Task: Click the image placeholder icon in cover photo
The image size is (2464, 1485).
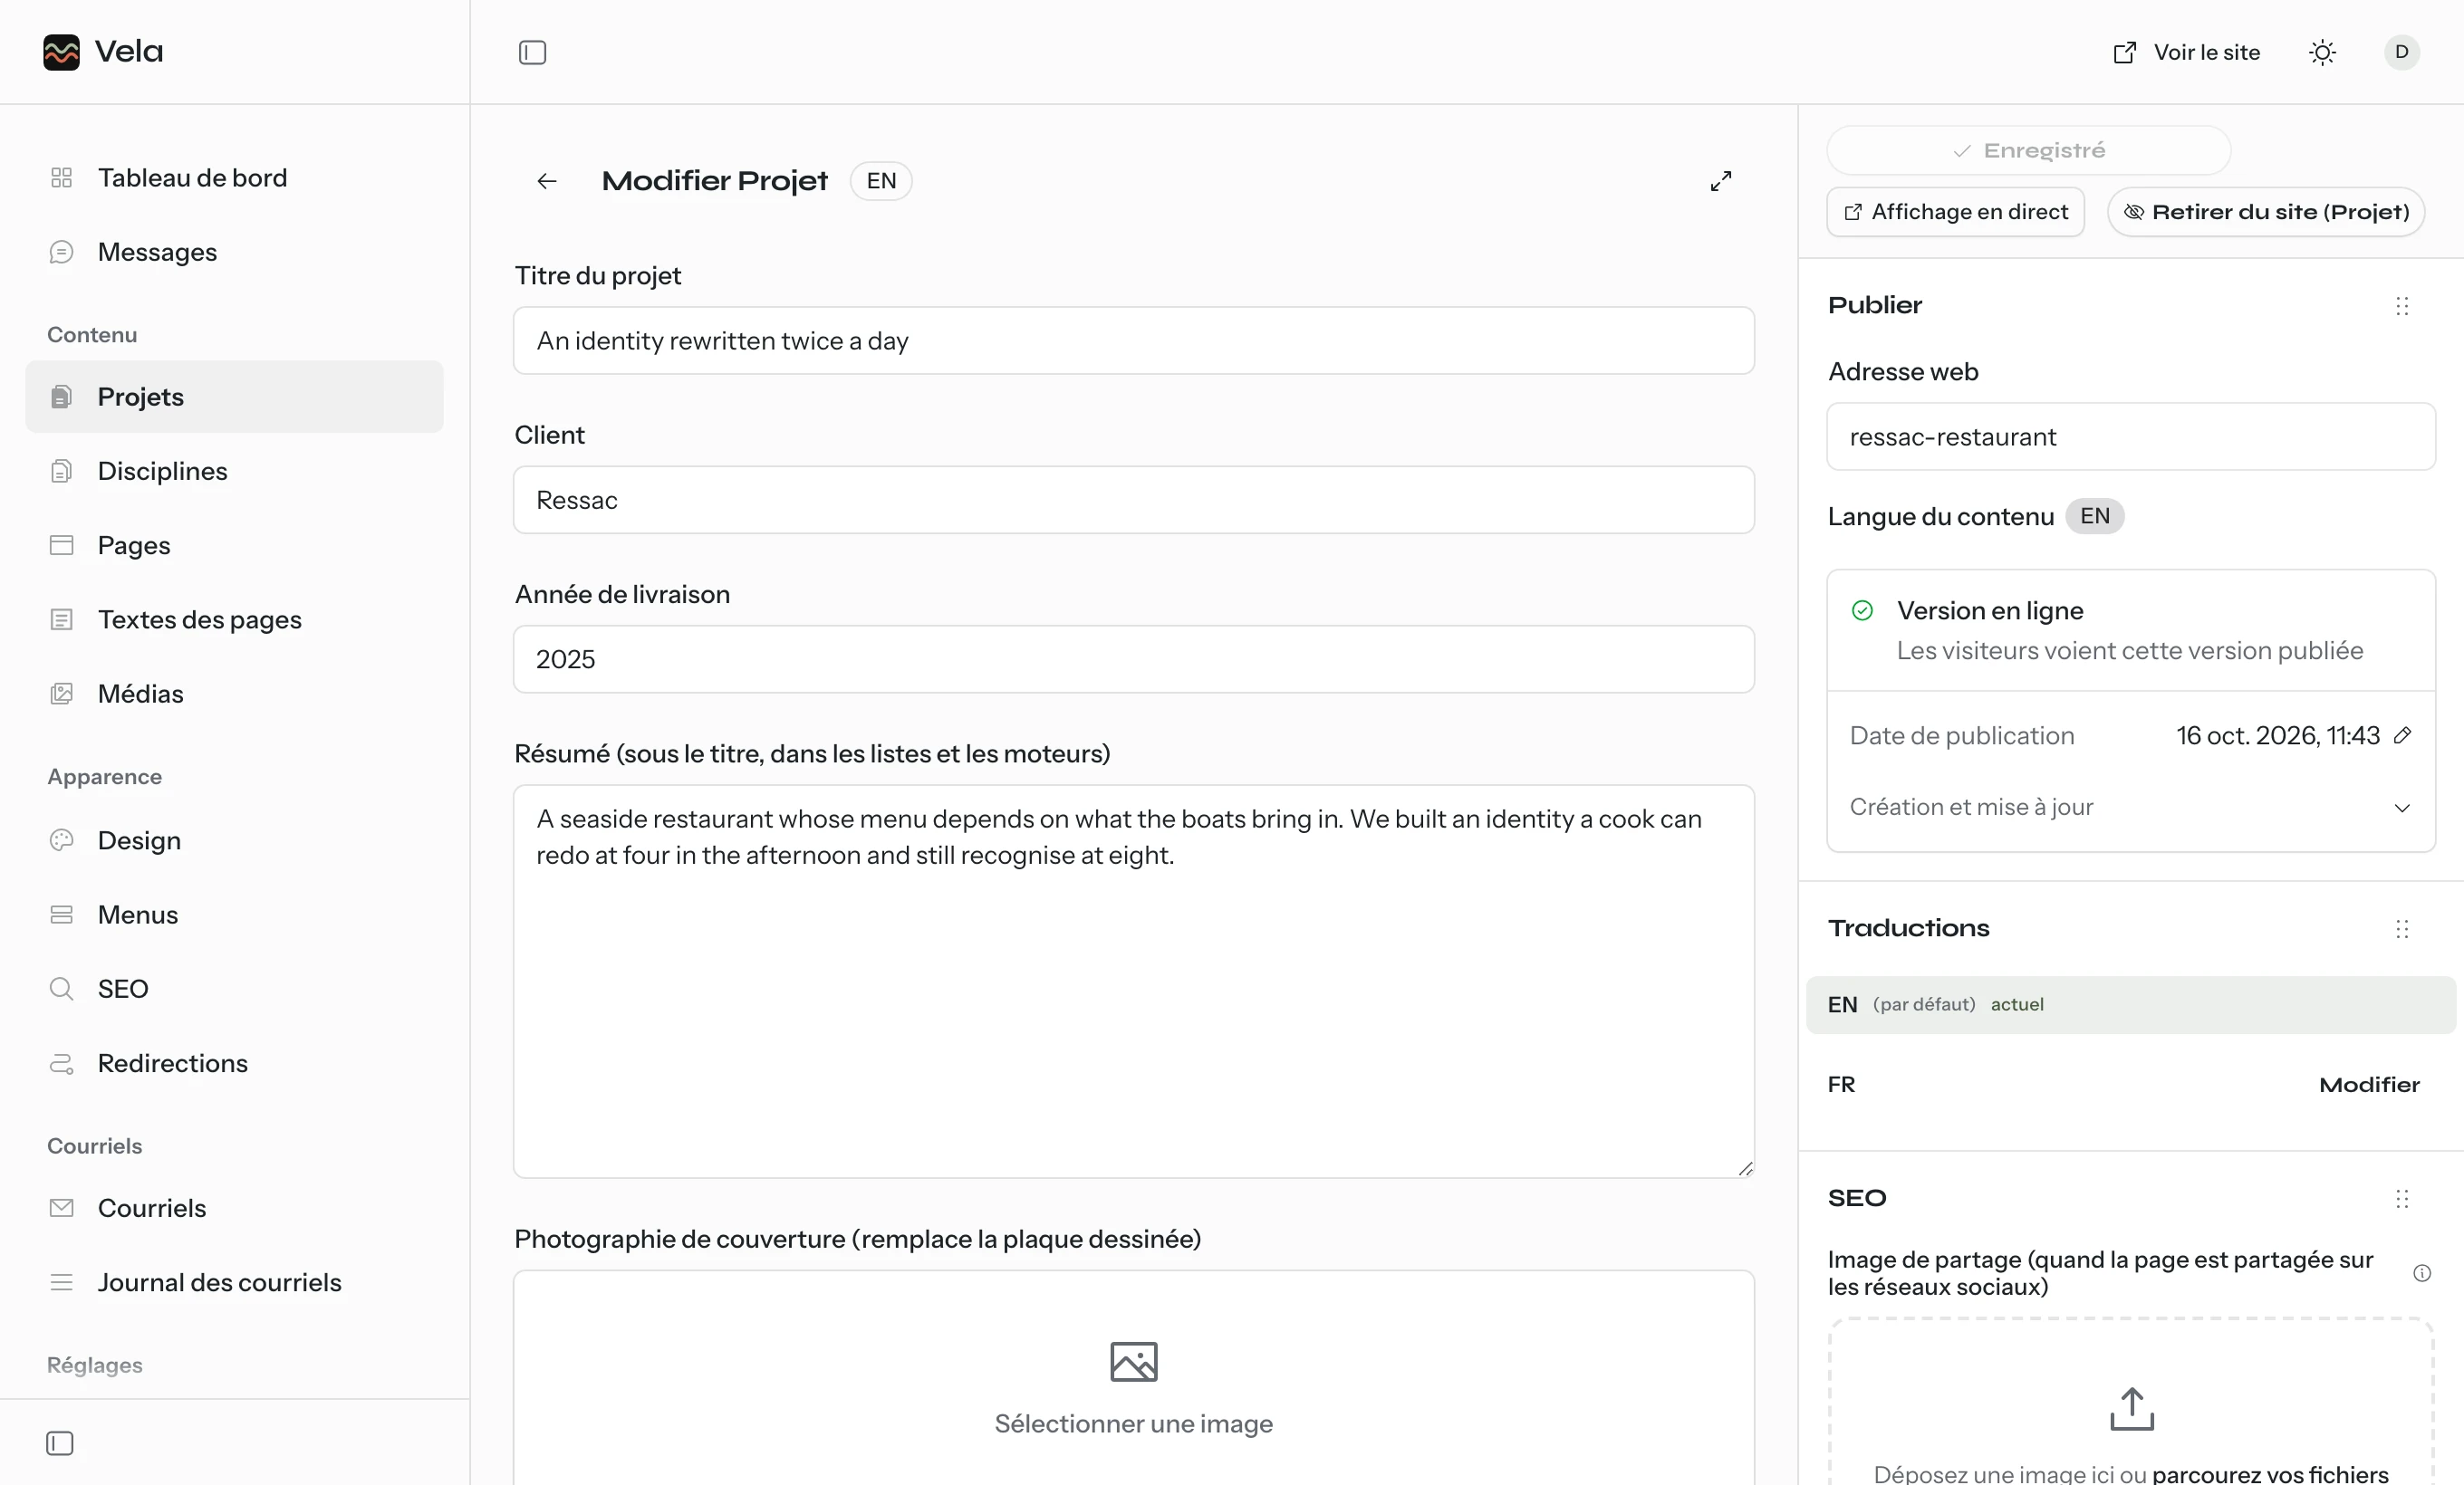Action: (x=1133, y=1362)
